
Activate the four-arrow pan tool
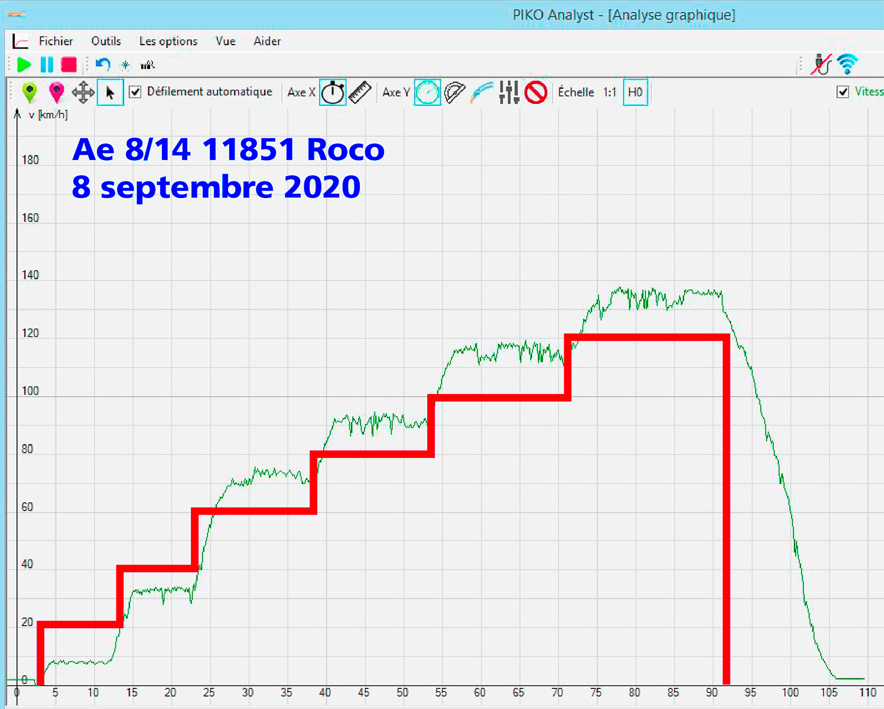click(83, 92)
